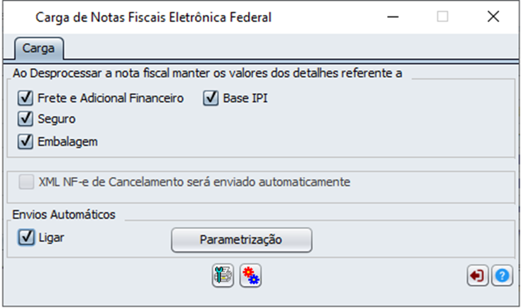This screenshot has width=521, height=308.
Task: Click the red exit door icon
Action: pos(478,275)
